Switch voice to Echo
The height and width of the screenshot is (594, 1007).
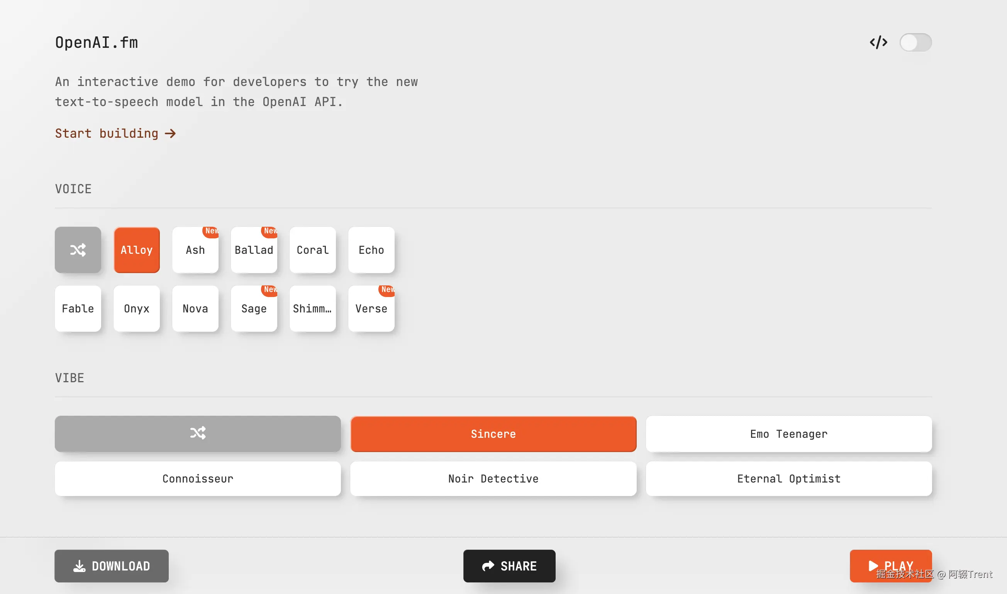(371, 250)
